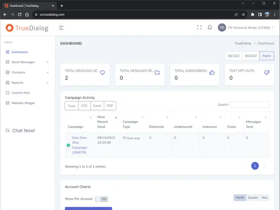
Task: Open New One-Way Campaign (184078)
Action: pyautogui.click(x=80, y=145)
